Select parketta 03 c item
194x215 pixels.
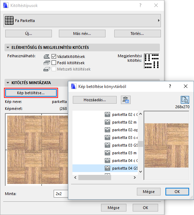105,138
